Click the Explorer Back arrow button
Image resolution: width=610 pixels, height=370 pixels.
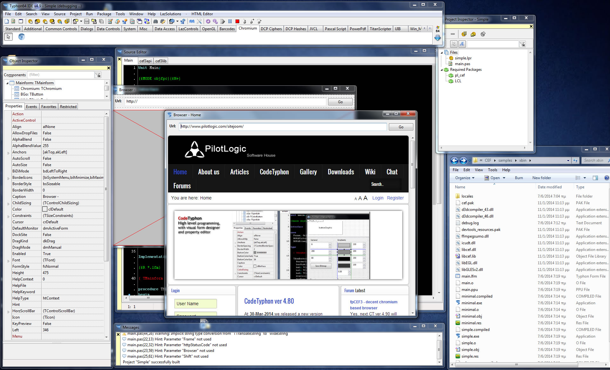(454, 160)
